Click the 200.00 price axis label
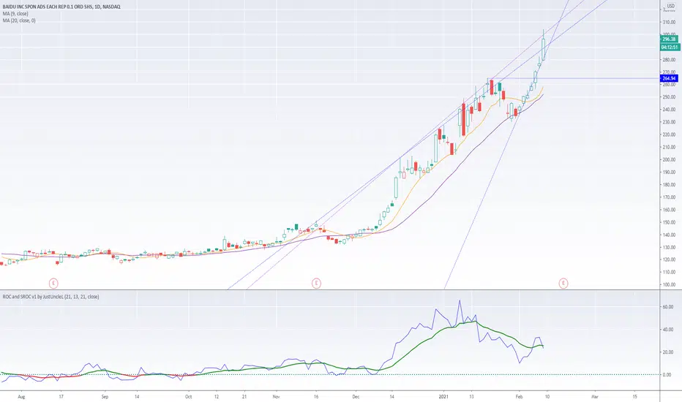The image size is (682, 402). [669, 159]
